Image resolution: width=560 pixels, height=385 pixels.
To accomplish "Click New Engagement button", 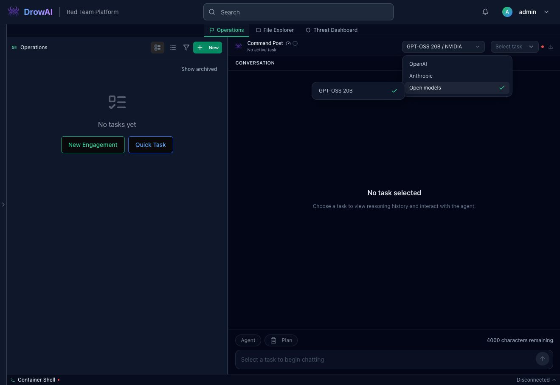I will (93, 145).
